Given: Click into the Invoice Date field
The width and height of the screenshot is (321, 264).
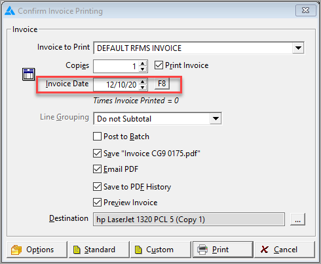Looking at the screenshot, I should click(x=117, y=84).
